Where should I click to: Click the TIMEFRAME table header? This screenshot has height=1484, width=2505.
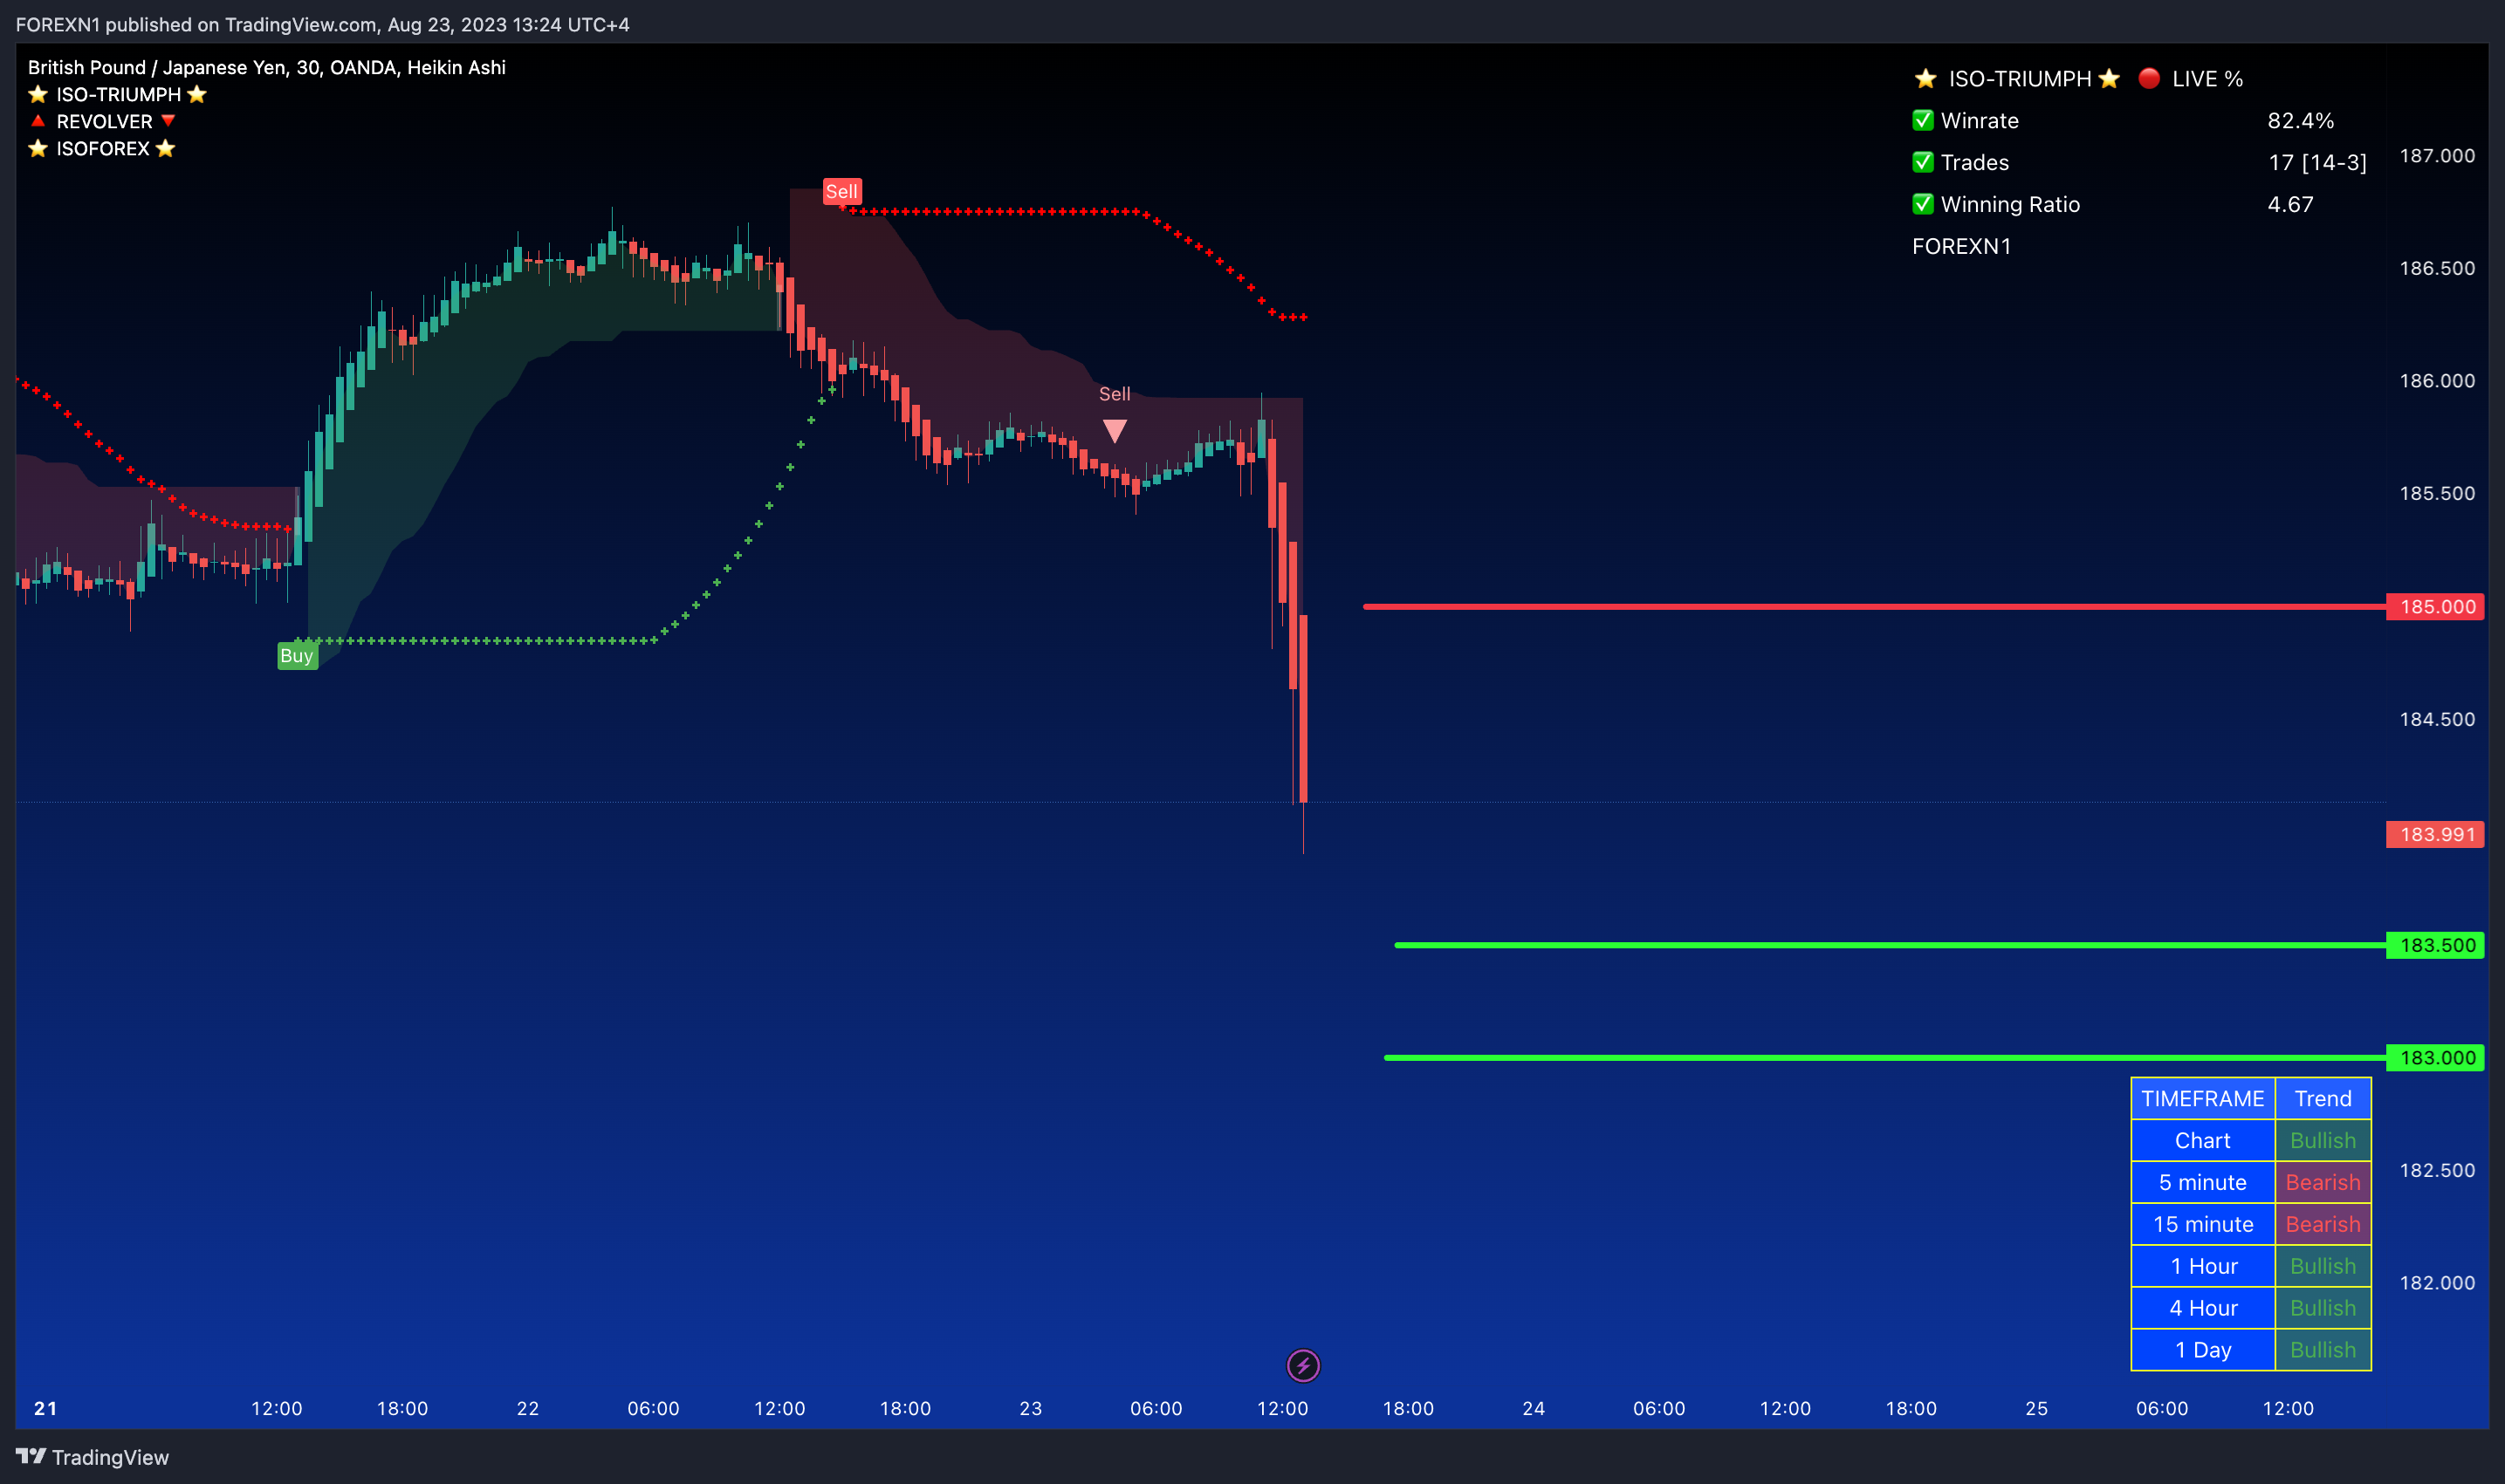click(x=2203, y=1098)
